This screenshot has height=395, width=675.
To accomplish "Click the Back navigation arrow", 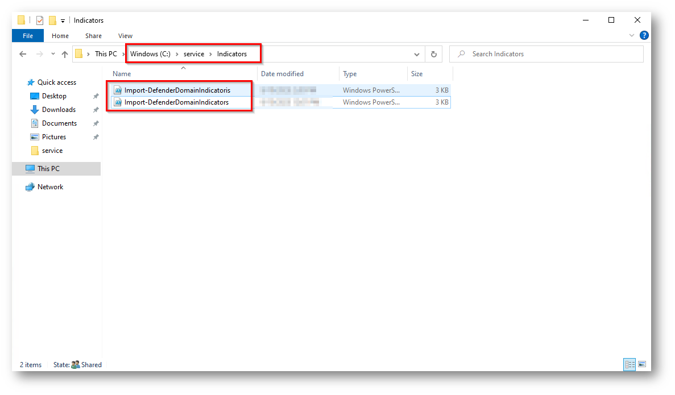I will (23, 54).
